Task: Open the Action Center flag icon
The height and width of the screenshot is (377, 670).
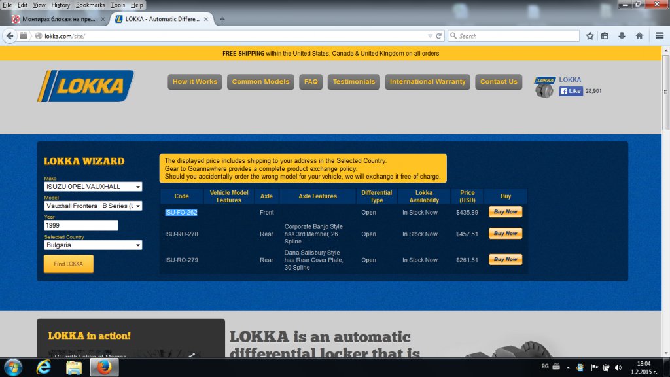Action: 594,367
